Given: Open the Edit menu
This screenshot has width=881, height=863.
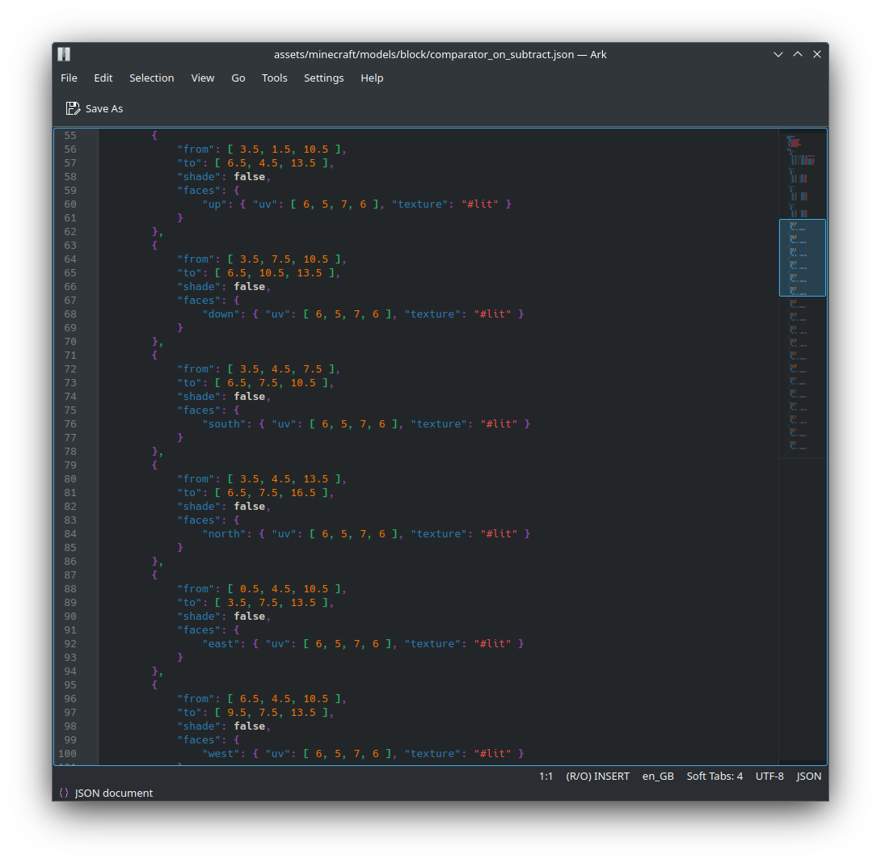Looking at the screenshot, I should [103, 78].
